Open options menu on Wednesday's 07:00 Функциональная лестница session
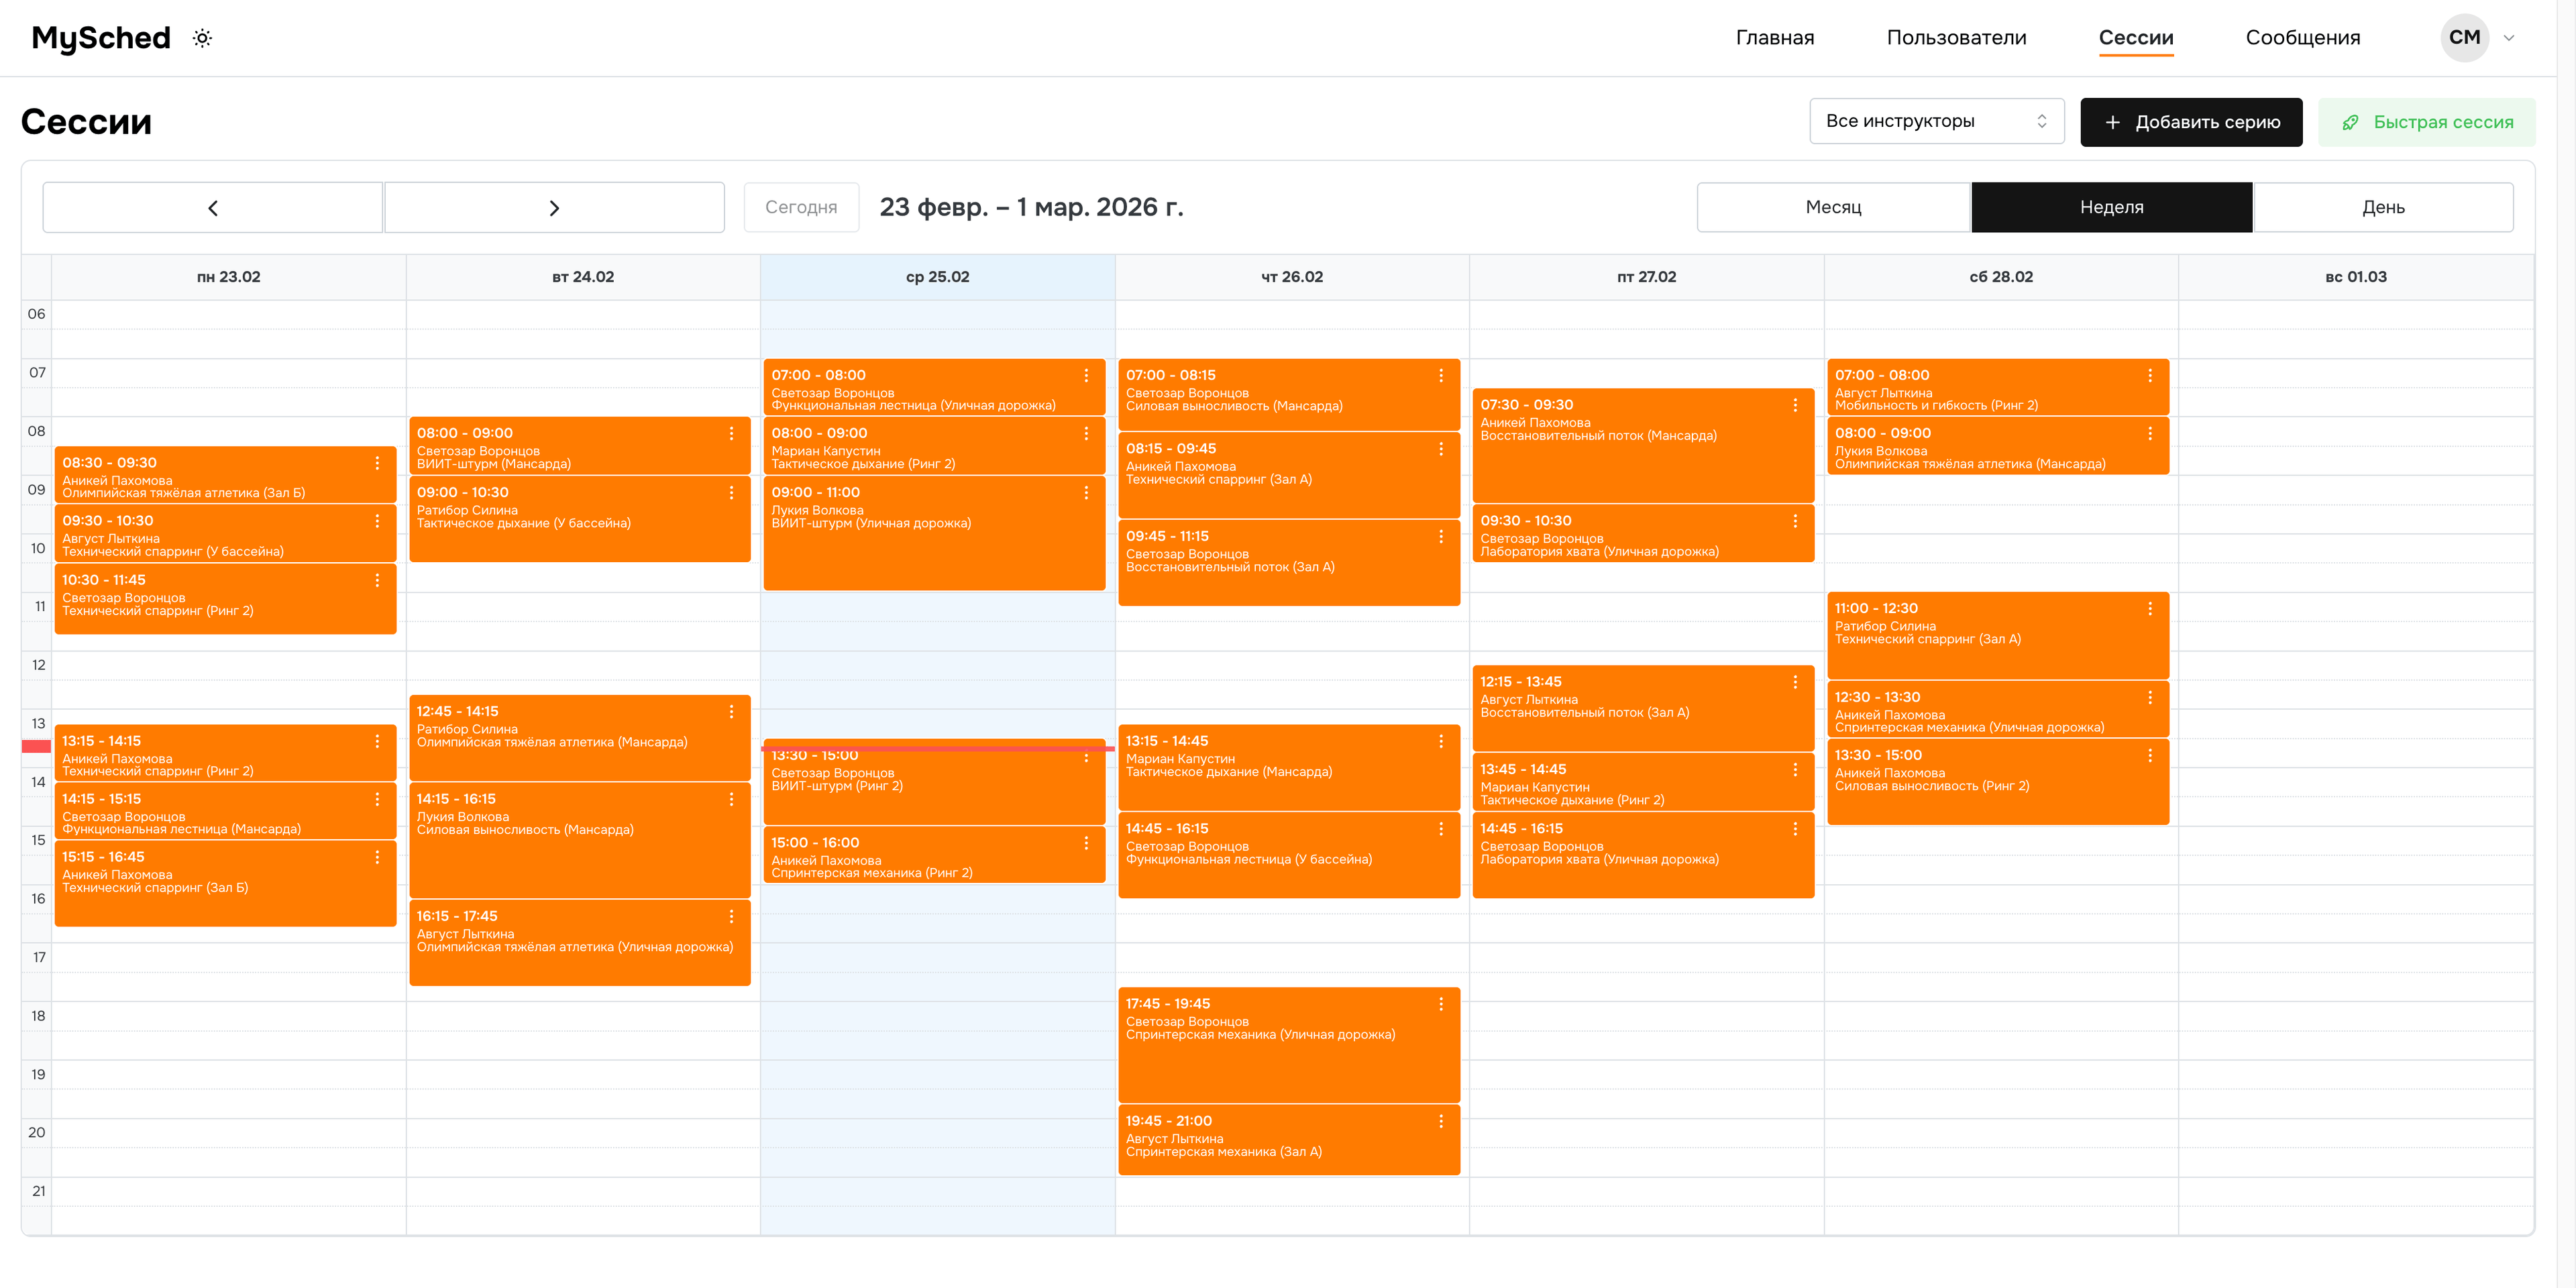 1087,376
